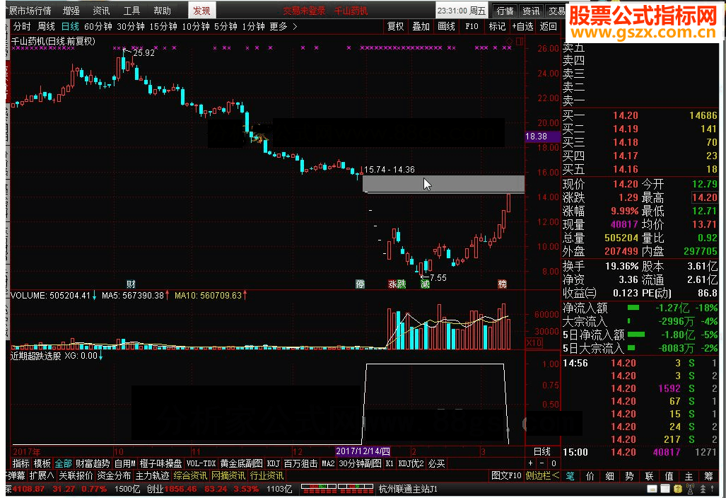
Task: Click the 榜 marker on chart
Action: pyautogui.click(x=503, y=284)
